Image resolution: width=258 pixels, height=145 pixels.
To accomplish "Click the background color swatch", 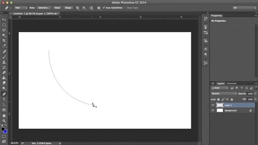I will pyautogui.click(x=5, y=132).
